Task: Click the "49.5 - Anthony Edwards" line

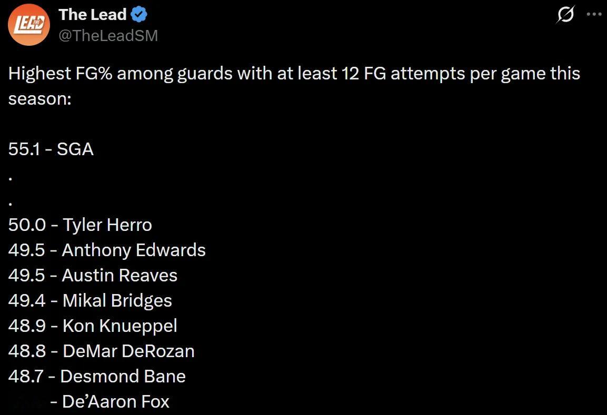Action: 107,250
